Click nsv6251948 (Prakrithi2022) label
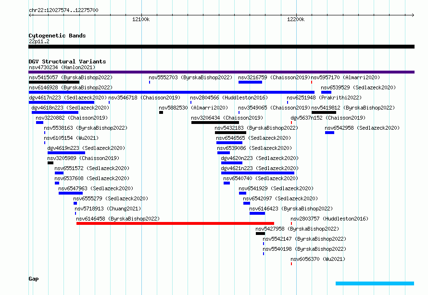428x295 pixels. [324, 98]
